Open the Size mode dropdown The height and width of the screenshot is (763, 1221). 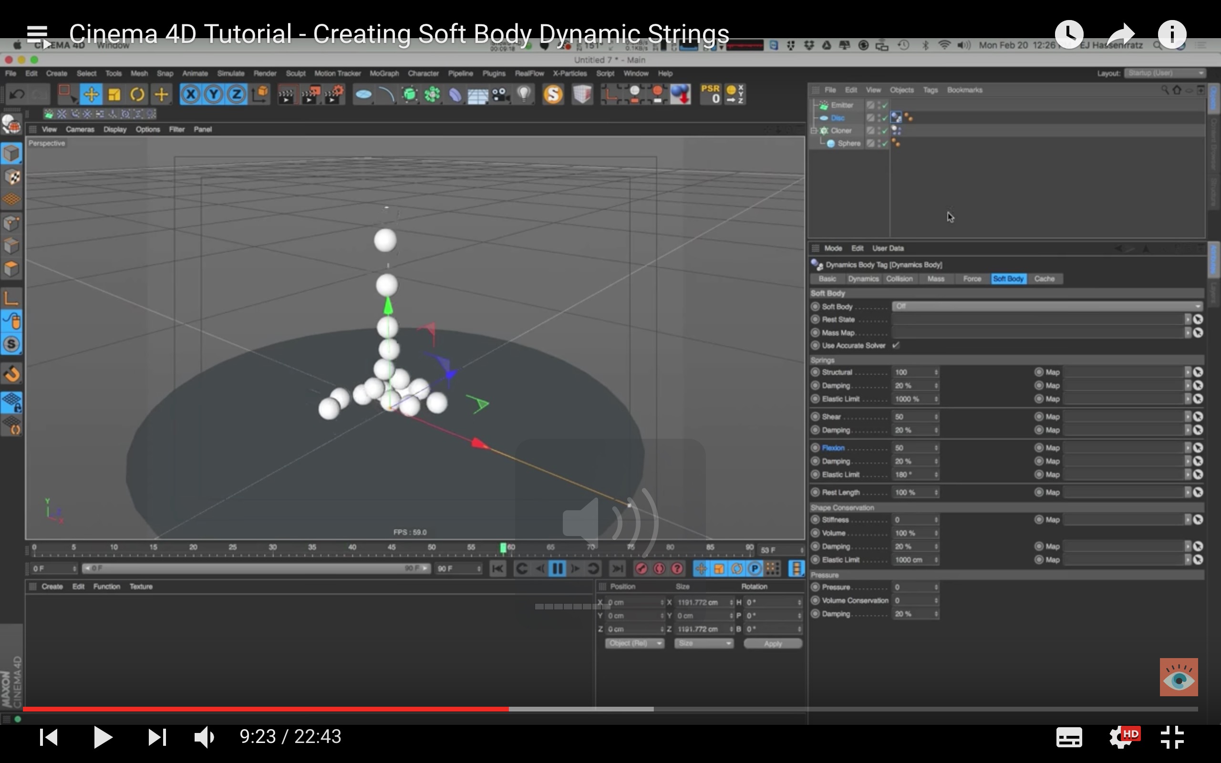point(704,643)
